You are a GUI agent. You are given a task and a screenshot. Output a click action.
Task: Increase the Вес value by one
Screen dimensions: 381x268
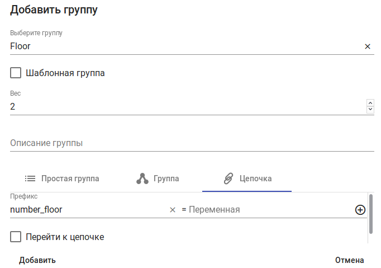click(370, 102)
